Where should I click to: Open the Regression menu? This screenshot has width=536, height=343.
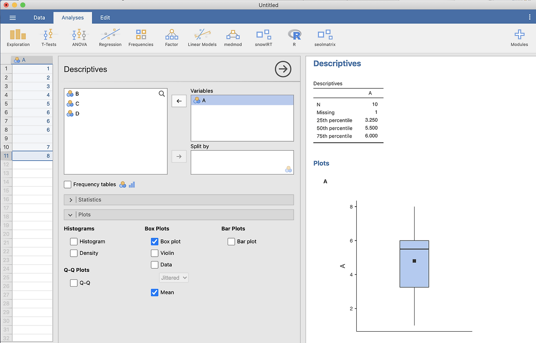coord(110,37)
